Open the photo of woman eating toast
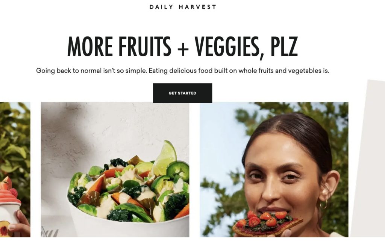The width and height of the screenshot is (385, 243). [274, 170]
